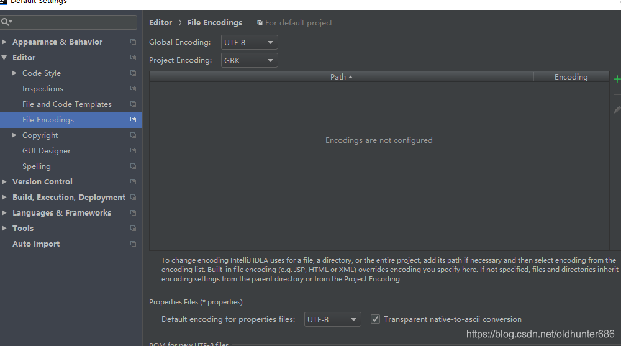Click project-level icon in Spelling row

[133, 166]
